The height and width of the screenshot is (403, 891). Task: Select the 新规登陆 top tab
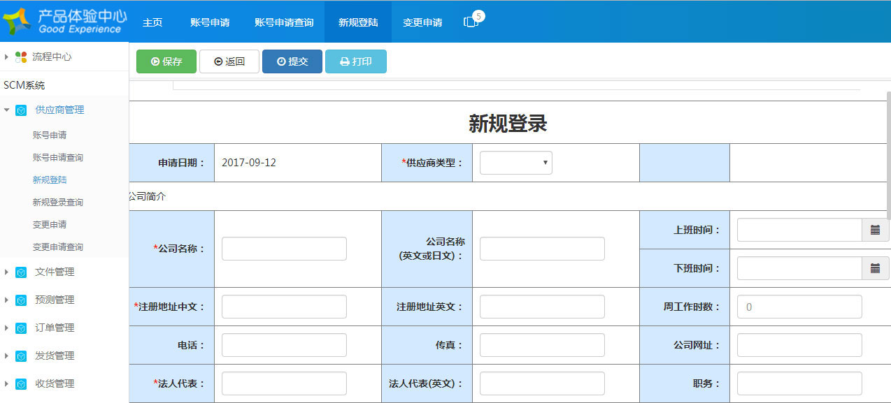tap(358, 22)
